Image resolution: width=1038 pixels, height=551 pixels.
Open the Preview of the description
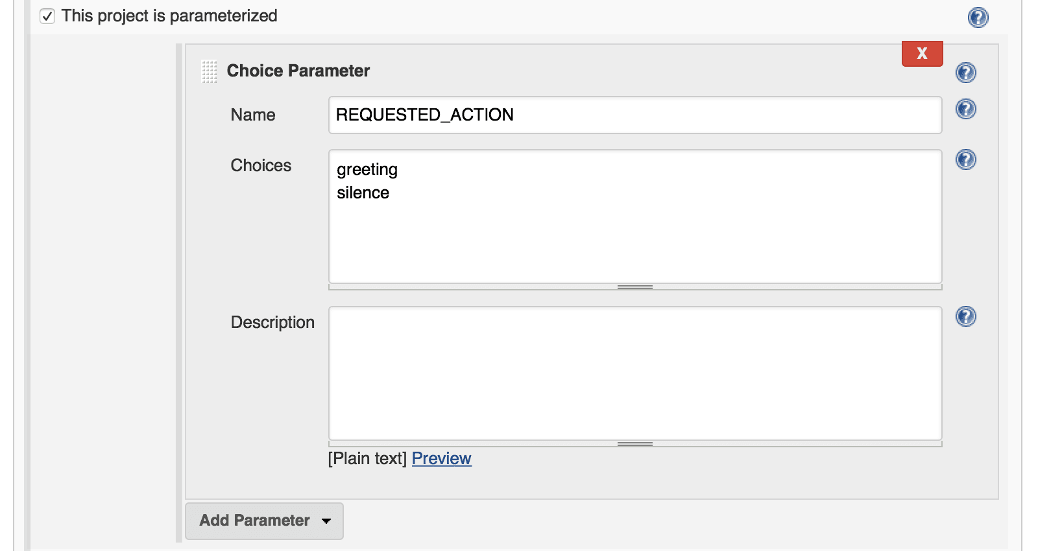(441, 458)
